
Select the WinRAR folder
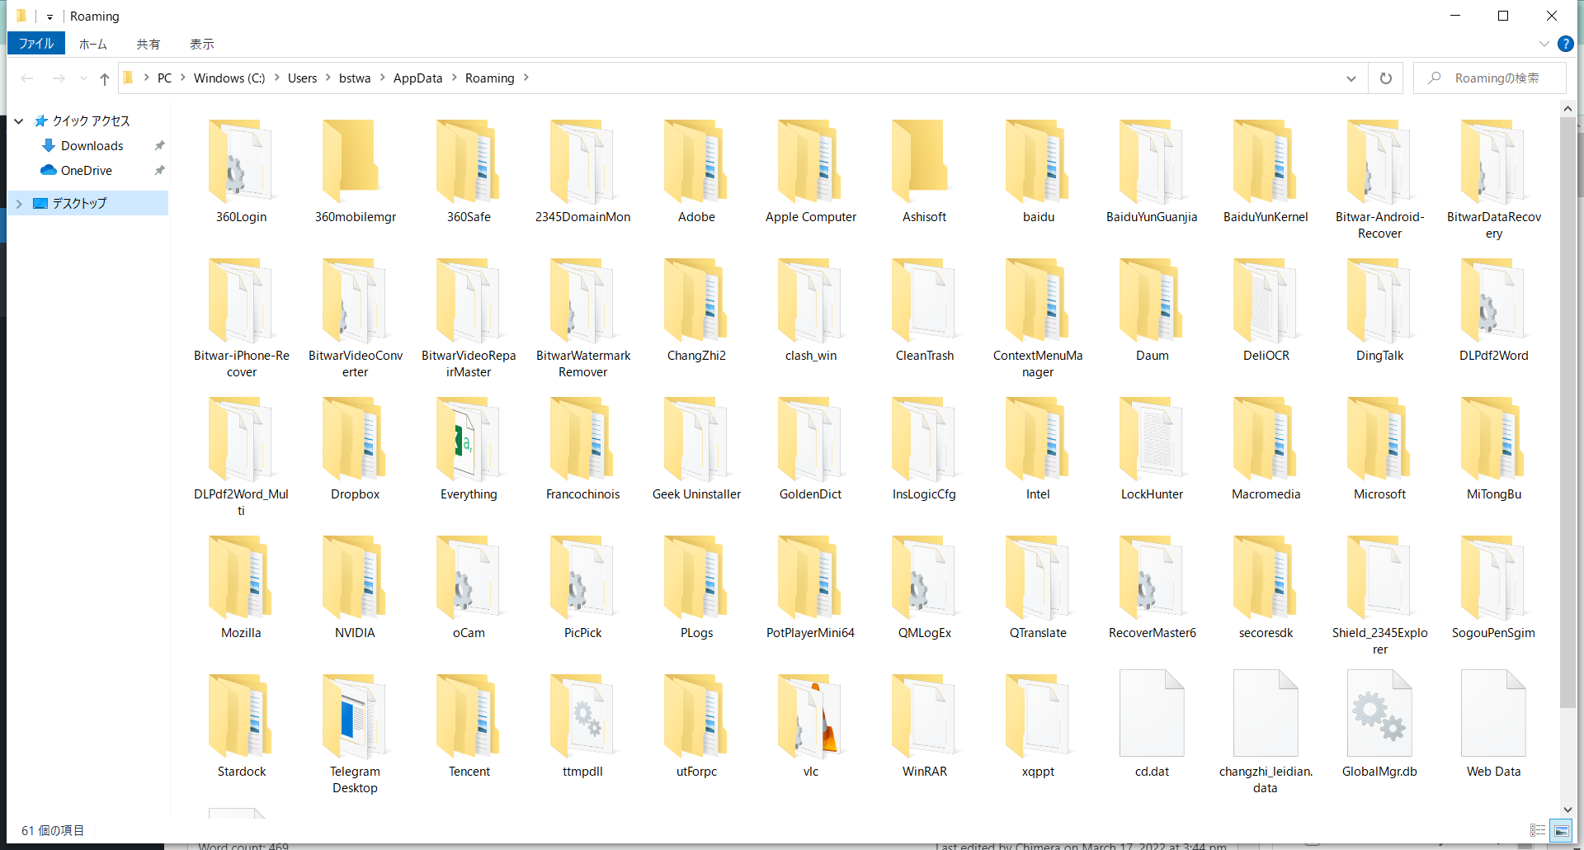coord(924,726)
